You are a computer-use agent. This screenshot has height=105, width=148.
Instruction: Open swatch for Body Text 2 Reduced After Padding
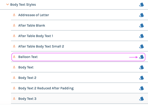click(x=141, y=88)
